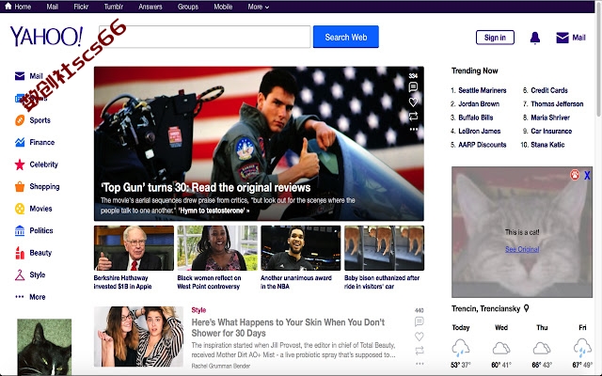Screen dimensions: 602x376
Task: Open Answers in the top navigation bar
Action: [x=150, y=7]
